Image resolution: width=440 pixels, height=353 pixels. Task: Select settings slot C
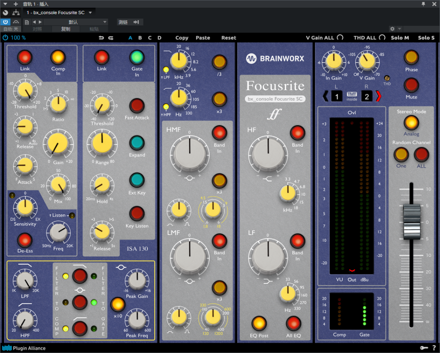150,38
